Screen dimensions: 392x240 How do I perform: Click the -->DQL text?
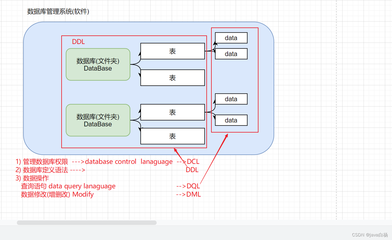(188, 186)
